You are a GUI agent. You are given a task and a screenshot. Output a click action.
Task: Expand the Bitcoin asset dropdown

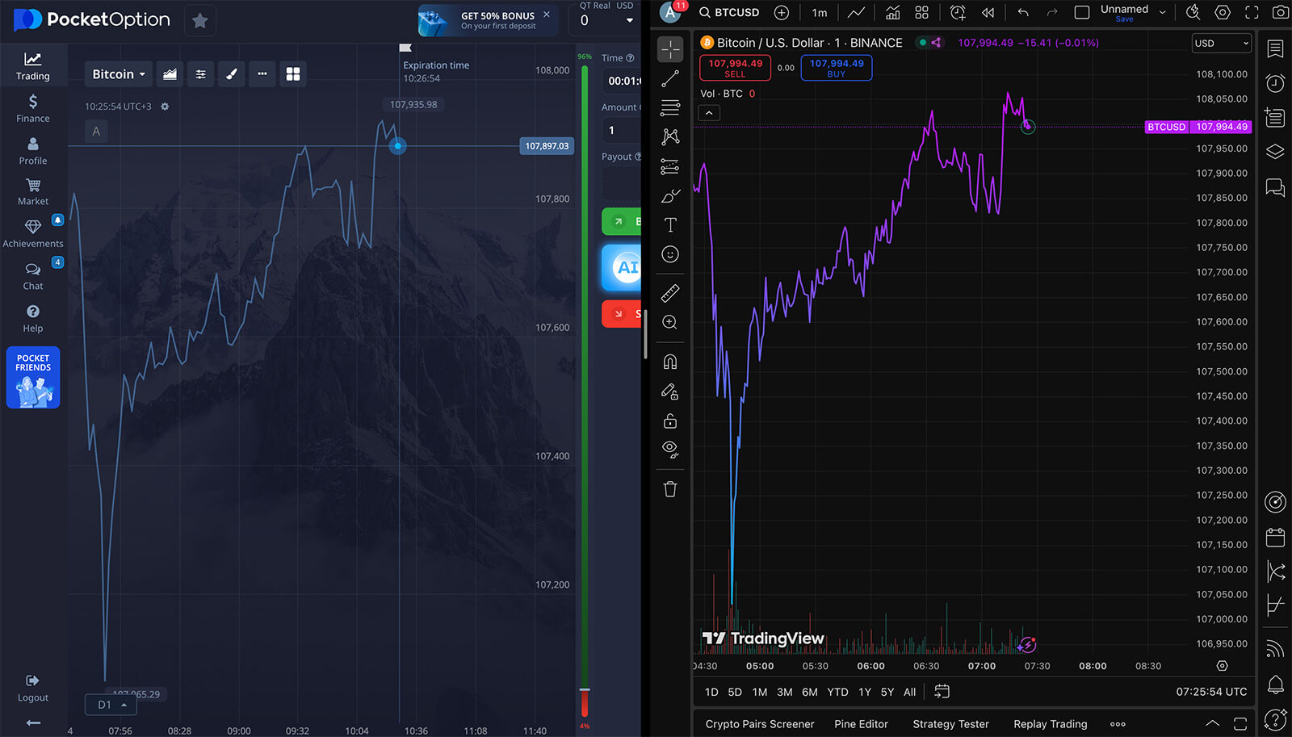tap(119, 74)
